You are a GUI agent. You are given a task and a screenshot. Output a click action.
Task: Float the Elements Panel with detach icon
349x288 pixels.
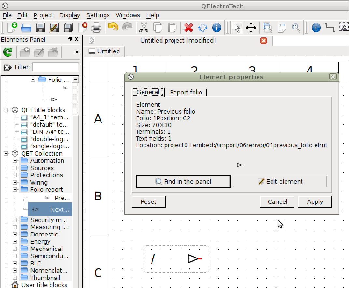tap(70, 39)
